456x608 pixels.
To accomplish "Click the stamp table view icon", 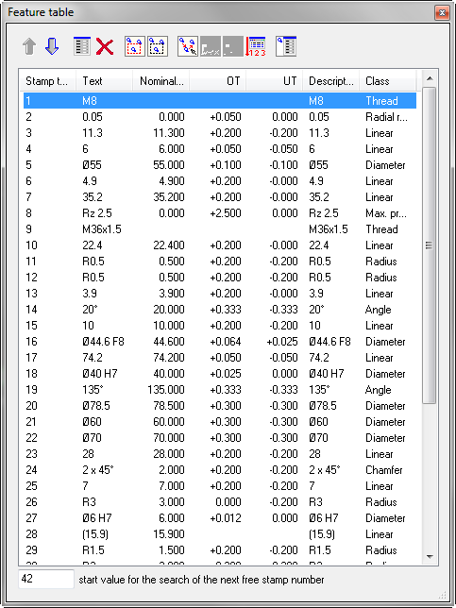I will click(x=286, y=46).
